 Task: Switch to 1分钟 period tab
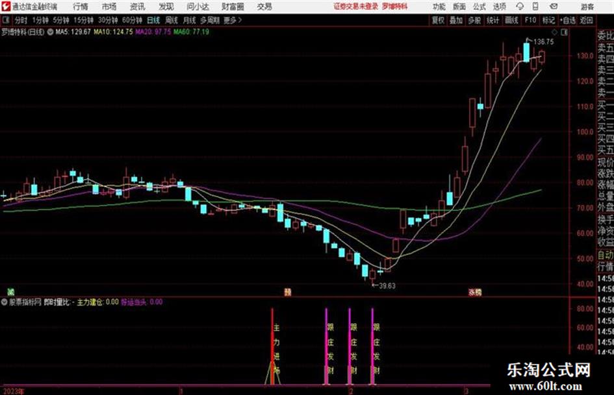[40, 20]
